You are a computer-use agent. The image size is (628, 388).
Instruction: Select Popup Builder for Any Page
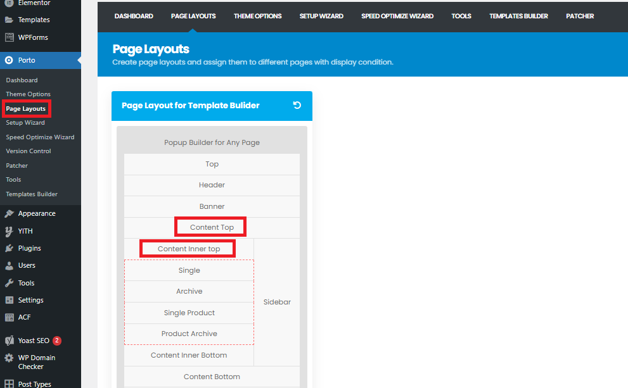(212, 142)
